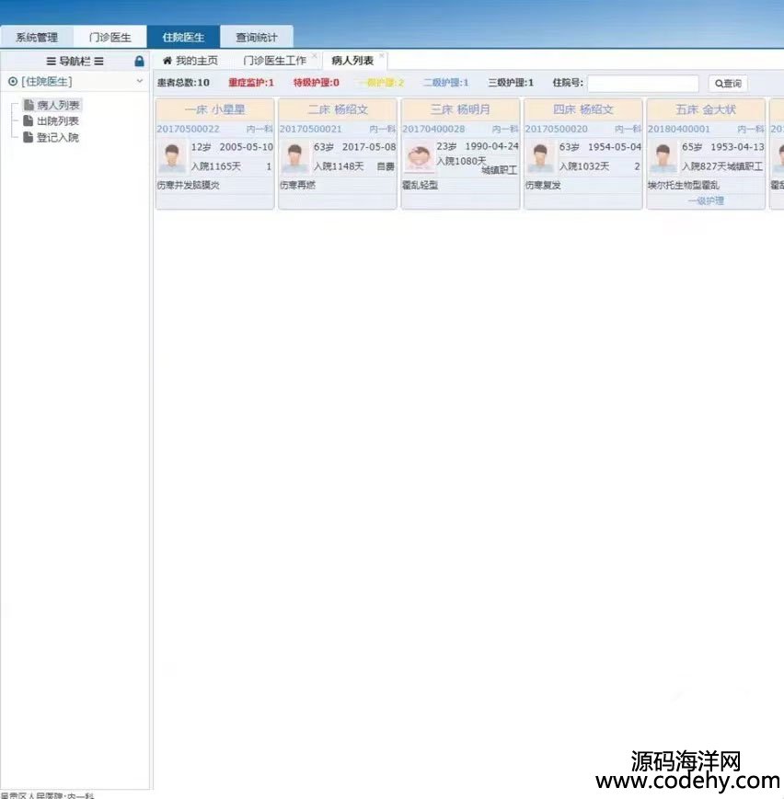
Task: Click birth date 1954-05-04
Action: pos(615,147)
